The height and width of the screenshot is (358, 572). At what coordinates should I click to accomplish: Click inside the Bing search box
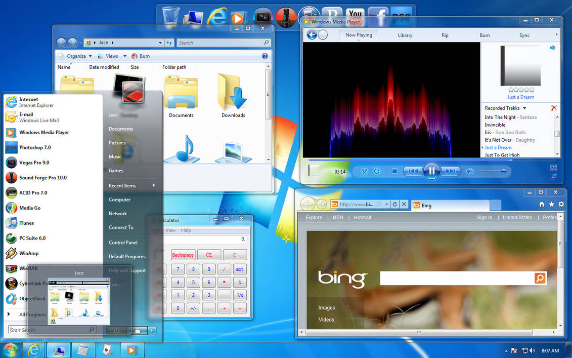[455, 278]
